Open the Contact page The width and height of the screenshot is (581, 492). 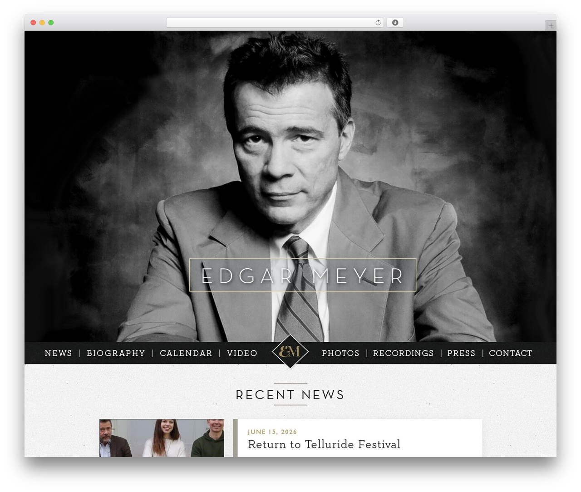click(511, 353)
